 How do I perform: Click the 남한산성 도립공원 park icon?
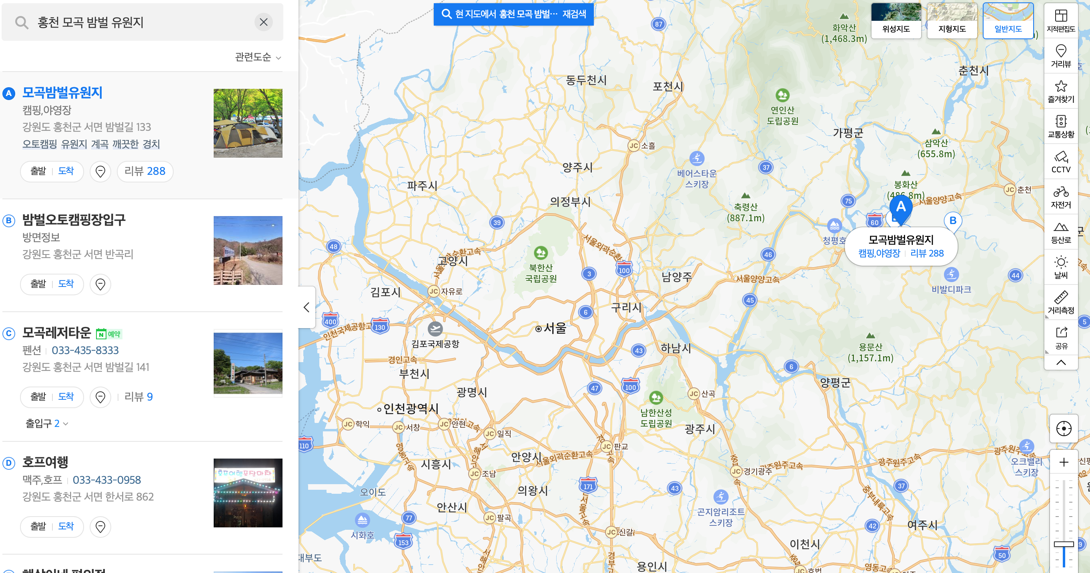pyautogui.click(x=656, y=397)
